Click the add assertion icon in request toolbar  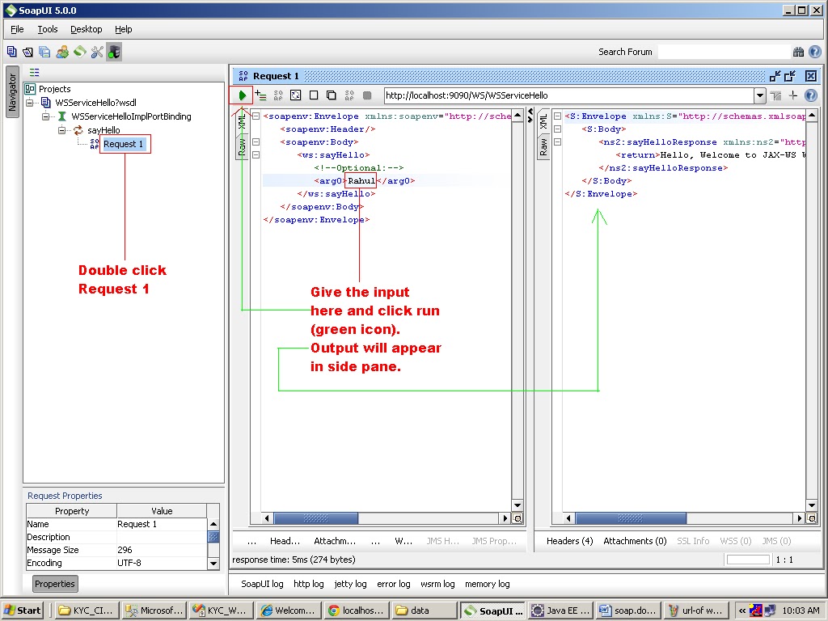(x=260, y=95)
